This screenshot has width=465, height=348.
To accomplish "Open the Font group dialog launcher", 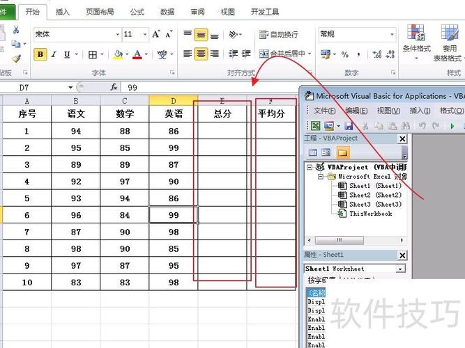I will (172, 72).
